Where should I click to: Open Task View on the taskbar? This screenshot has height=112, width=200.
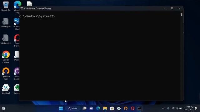point(84,108)
